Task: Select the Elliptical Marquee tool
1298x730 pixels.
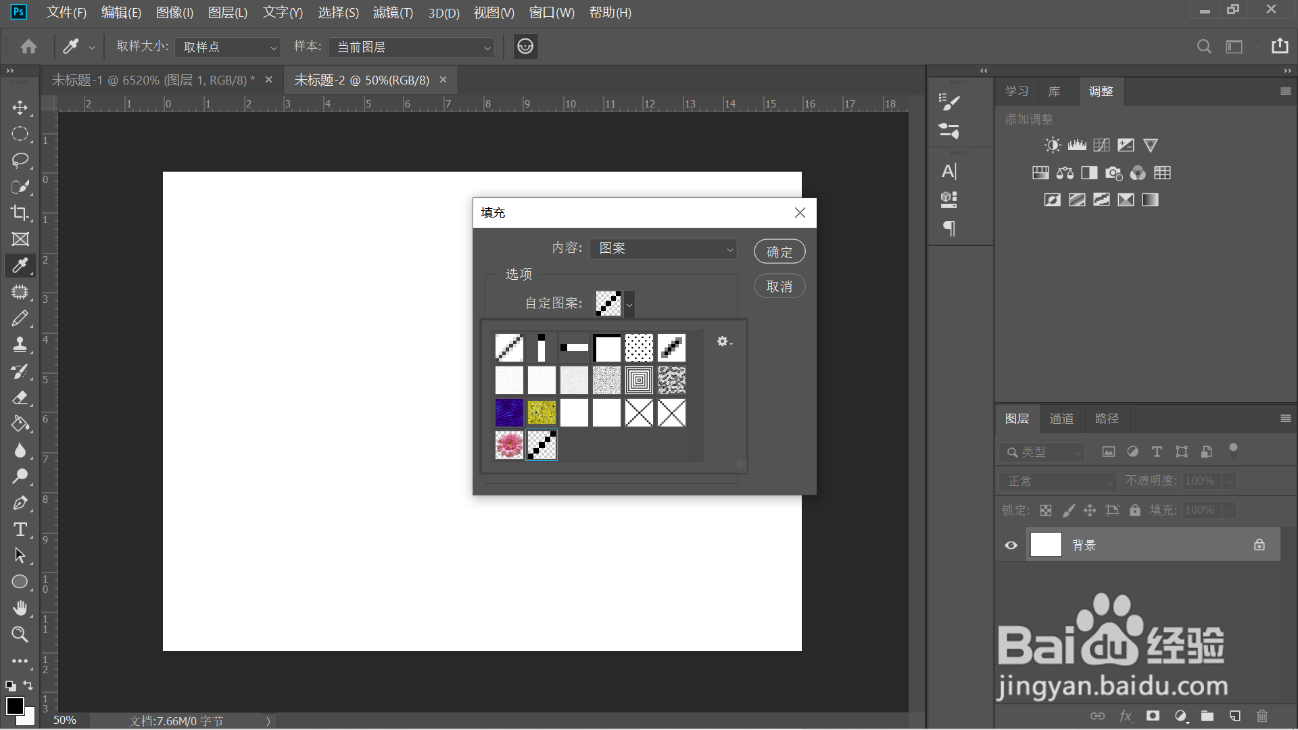Action: (x=20, y=134)
